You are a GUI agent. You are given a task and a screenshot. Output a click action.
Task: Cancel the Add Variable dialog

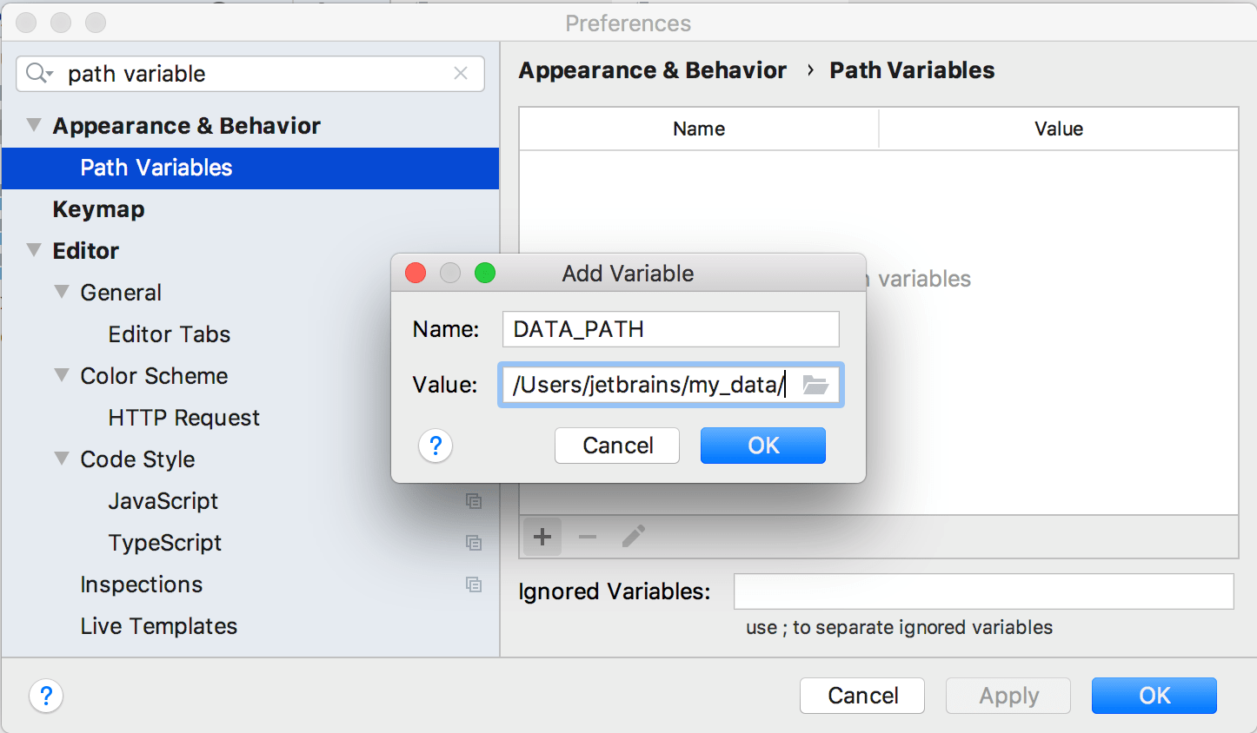tap(616, 446)
